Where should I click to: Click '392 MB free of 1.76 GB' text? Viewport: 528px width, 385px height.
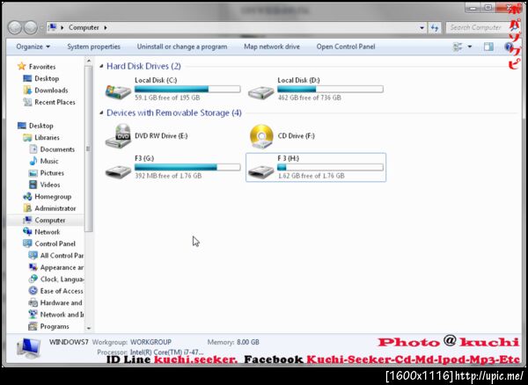coord(168,176)
